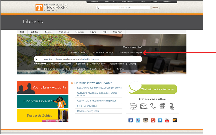
Task: Open resources for Undergraduates
Action: [x=57, y=69]
